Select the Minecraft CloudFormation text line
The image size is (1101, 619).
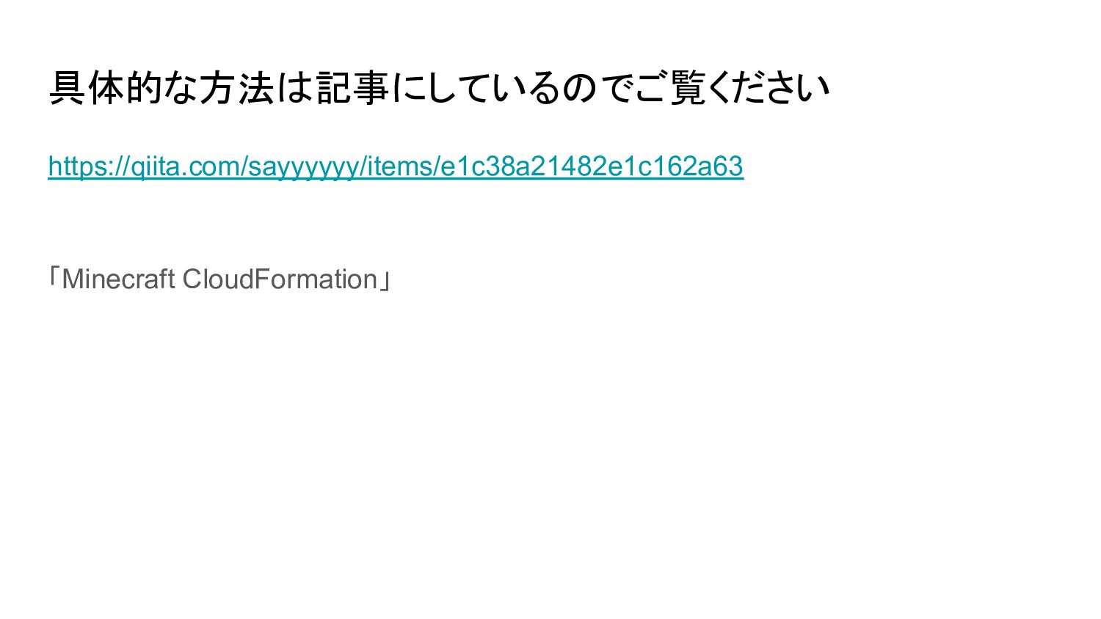click(219, 279)
